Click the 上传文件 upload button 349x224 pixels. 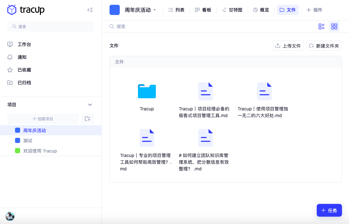point(288,46)
